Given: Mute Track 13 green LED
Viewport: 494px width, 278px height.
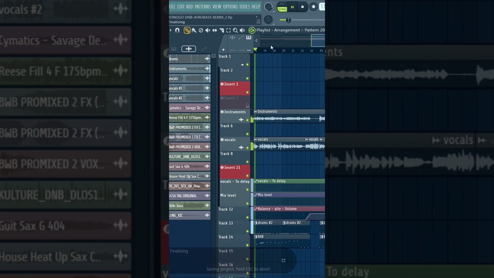Looking at the screenshot, I should coord(247,231).
